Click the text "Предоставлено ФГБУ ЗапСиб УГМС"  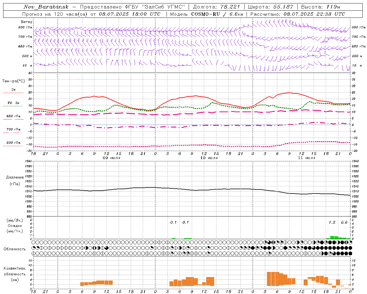pyautogui.click(x=132, y=7)
